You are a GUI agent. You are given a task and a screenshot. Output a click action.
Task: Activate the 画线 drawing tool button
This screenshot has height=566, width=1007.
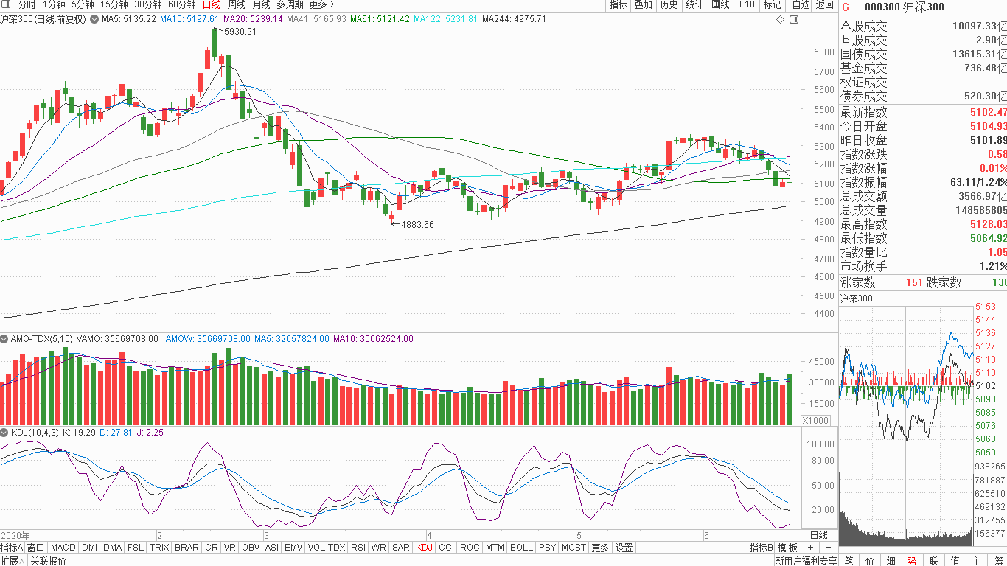(x=720, y=5)
